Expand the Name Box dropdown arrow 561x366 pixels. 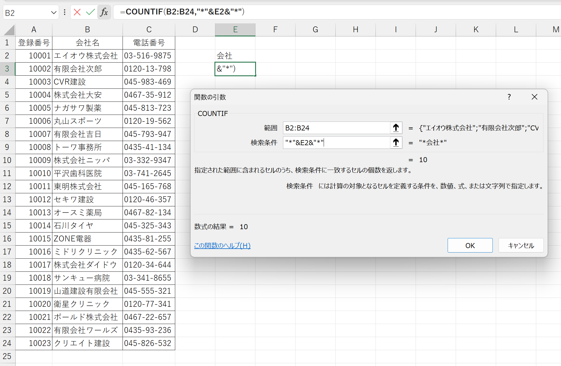[x=54, y=13]
